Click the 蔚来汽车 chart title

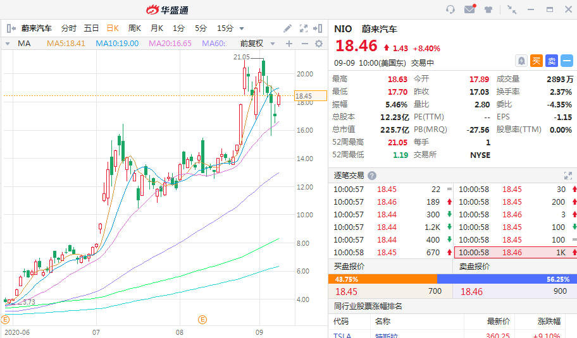pyautogui.click(x=37, y=28)
